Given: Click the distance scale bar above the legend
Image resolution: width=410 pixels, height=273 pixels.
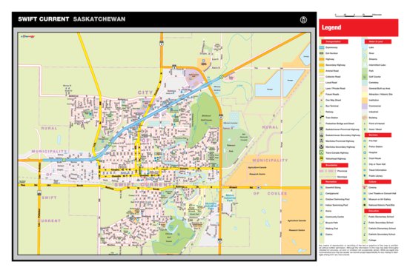Looking at the screenshot, I should (x=354, y=16).
